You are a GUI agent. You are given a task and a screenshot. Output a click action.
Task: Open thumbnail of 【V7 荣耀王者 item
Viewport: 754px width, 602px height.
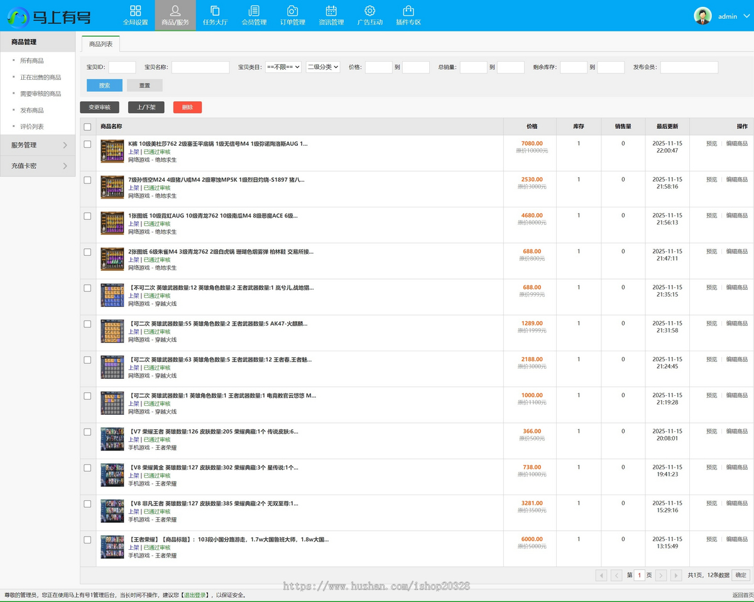tap(112, 439)
